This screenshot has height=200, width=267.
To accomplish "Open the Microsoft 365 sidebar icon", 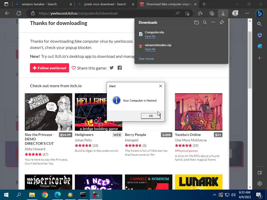I will pyautogui.click(x=259, y=35).
